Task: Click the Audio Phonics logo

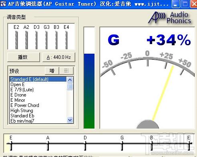Action: coord(170,18)
